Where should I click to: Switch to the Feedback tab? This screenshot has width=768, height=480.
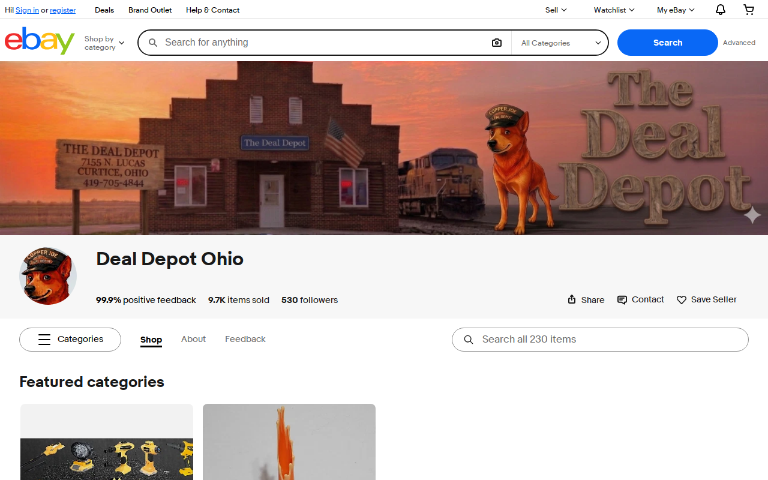tap(245, 339)
